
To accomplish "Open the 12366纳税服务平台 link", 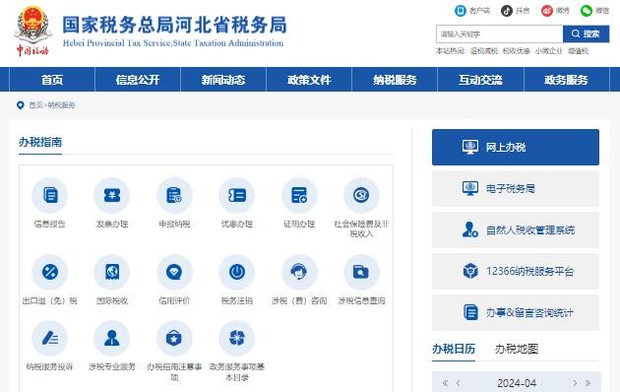I will click(516, 272).
